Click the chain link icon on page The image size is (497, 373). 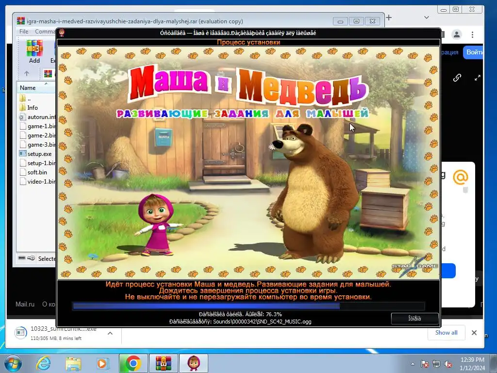tap(457, 78)
